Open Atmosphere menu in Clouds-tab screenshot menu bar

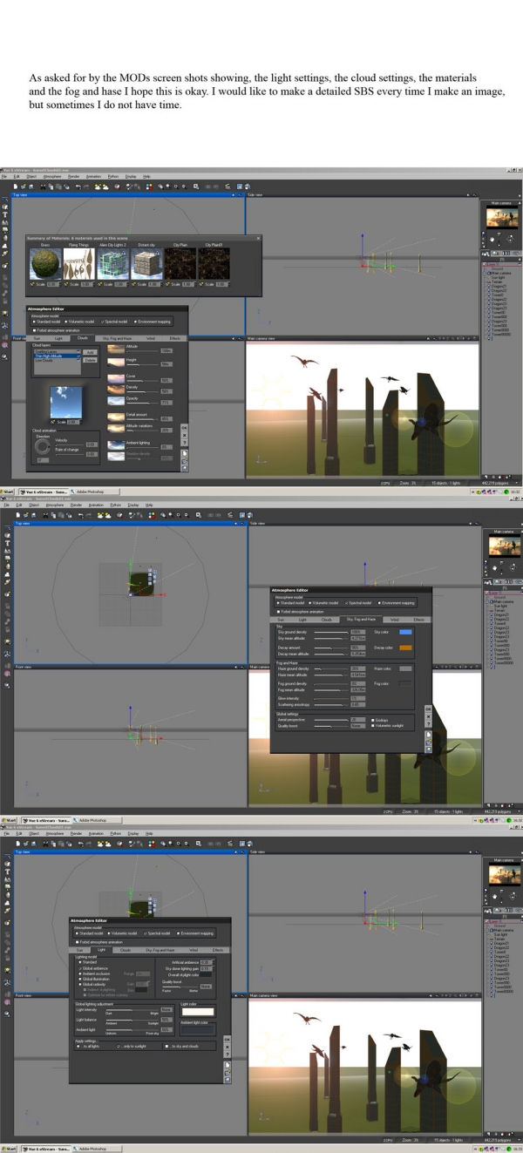click(52, 176)
